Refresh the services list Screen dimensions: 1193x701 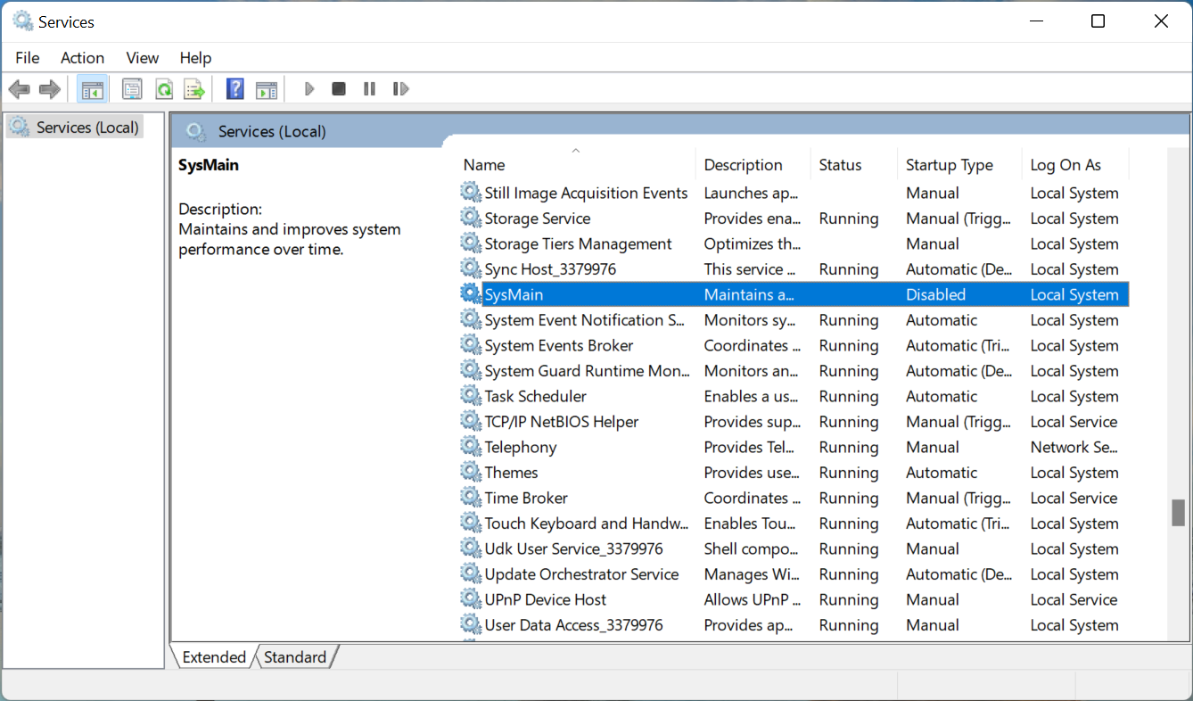tap(164, 88)
